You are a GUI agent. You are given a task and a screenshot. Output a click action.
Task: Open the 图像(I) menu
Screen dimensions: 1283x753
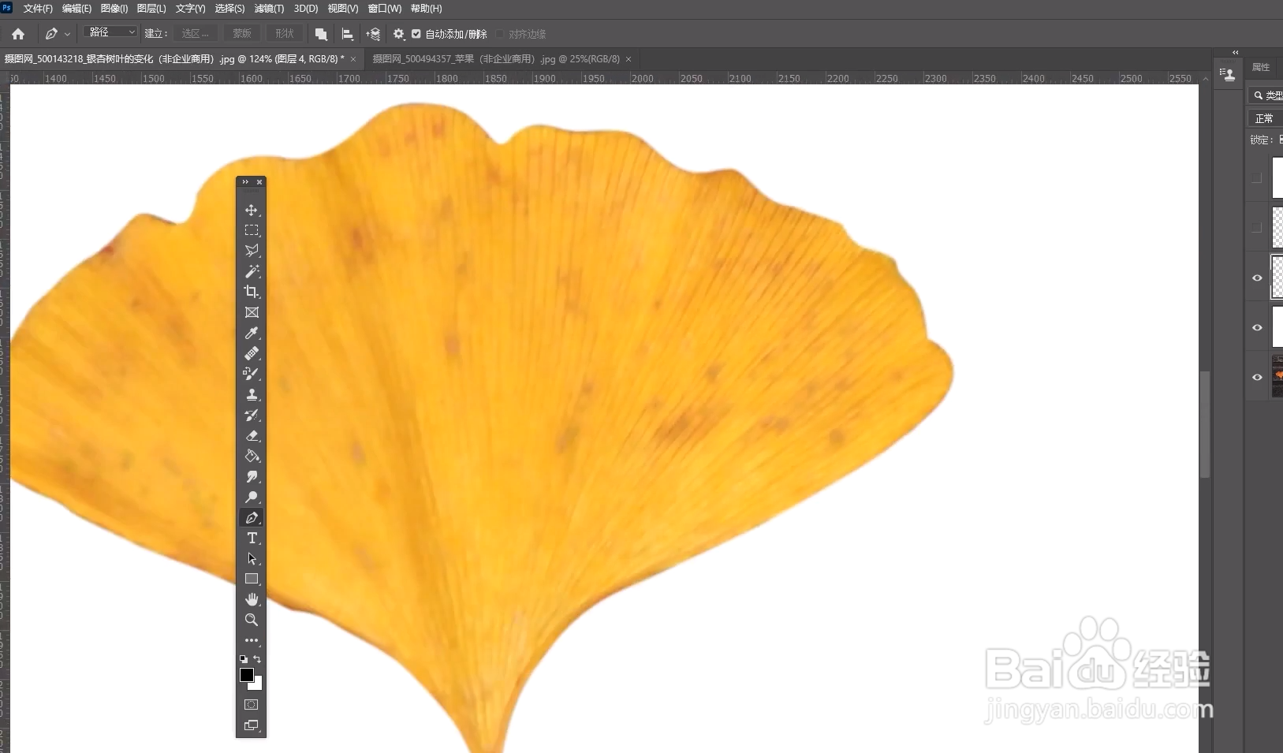point(114,9)
